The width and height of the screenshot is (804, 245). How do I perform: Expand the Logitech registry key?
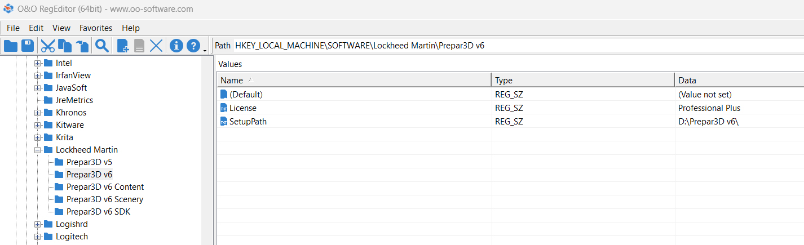(38, 237)
